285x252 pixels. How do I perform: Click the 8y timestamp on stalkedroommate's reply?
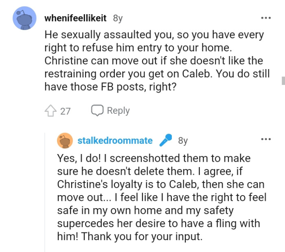coord(183,141)
